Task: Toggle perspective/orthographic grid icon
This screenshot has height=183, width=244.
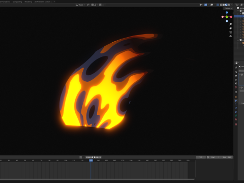Action: coord(230,36)
